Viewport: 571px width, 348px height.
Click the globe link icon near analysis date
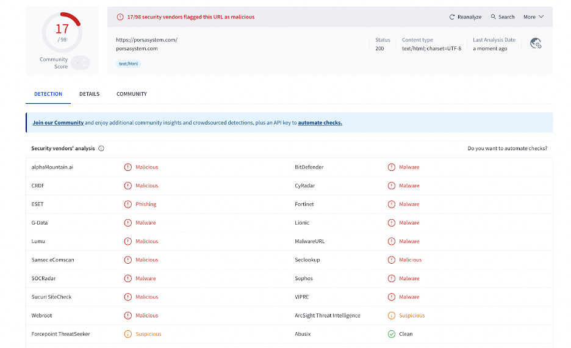536,43
